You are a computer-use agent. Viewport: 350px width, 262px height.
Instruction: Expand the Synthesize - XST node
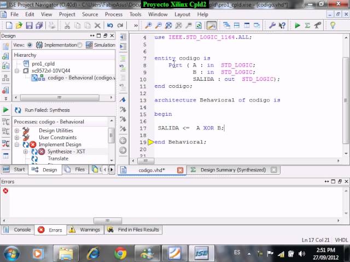[26, 152]
